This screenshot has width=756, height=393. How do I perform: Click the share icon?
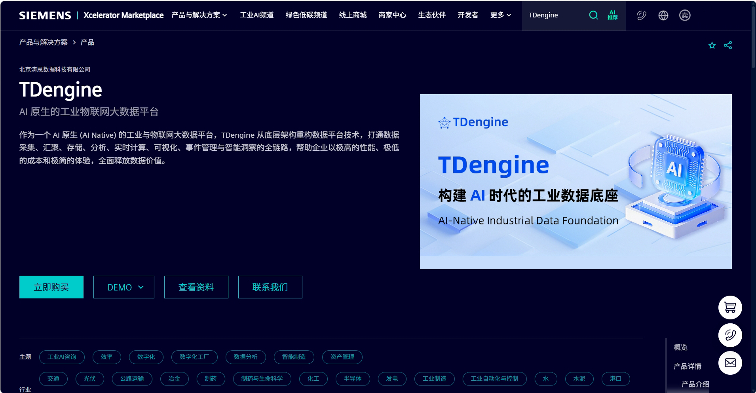728,45
